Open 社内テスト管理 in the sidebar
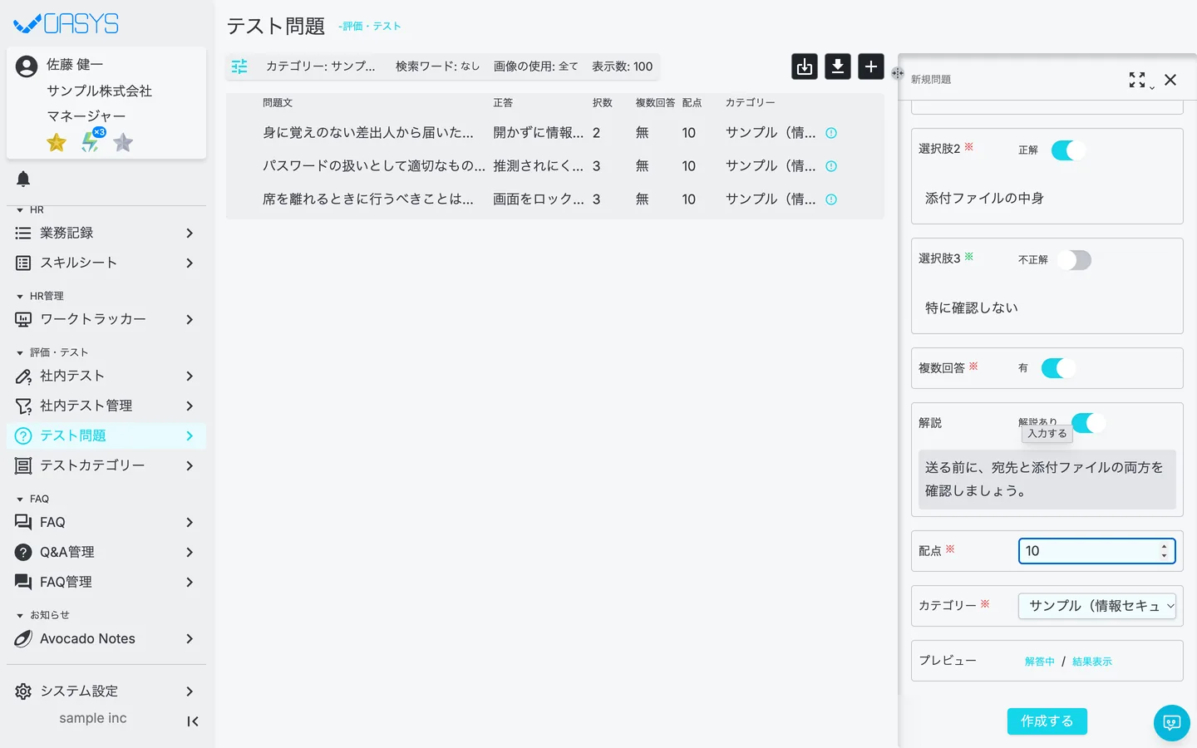 pos(106,406)
